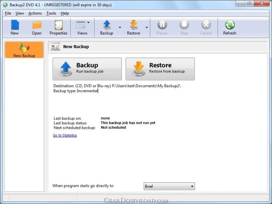Close the Backup2 DVD window

tap(262, 4)
